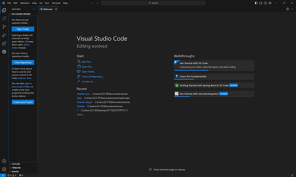
Task: Expand the Maven section
Action: (23, 171)
